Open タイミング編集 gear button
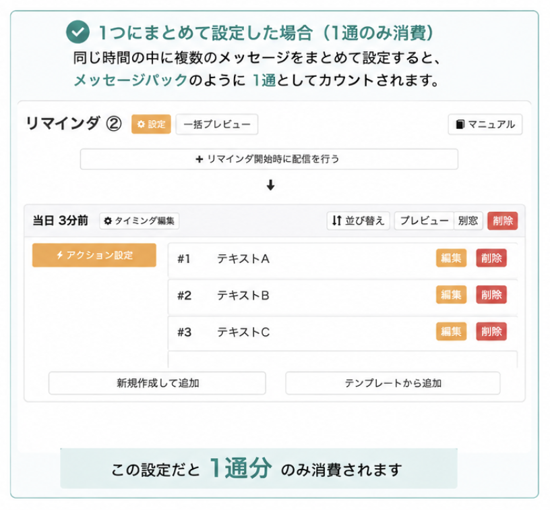 (140, 221)
